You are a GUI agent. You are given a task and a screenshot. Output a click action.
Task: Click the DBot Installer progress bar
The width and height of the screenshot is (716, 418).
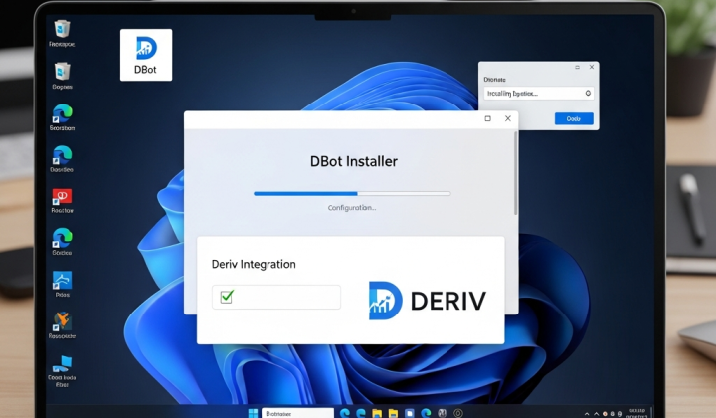(352, 194)
